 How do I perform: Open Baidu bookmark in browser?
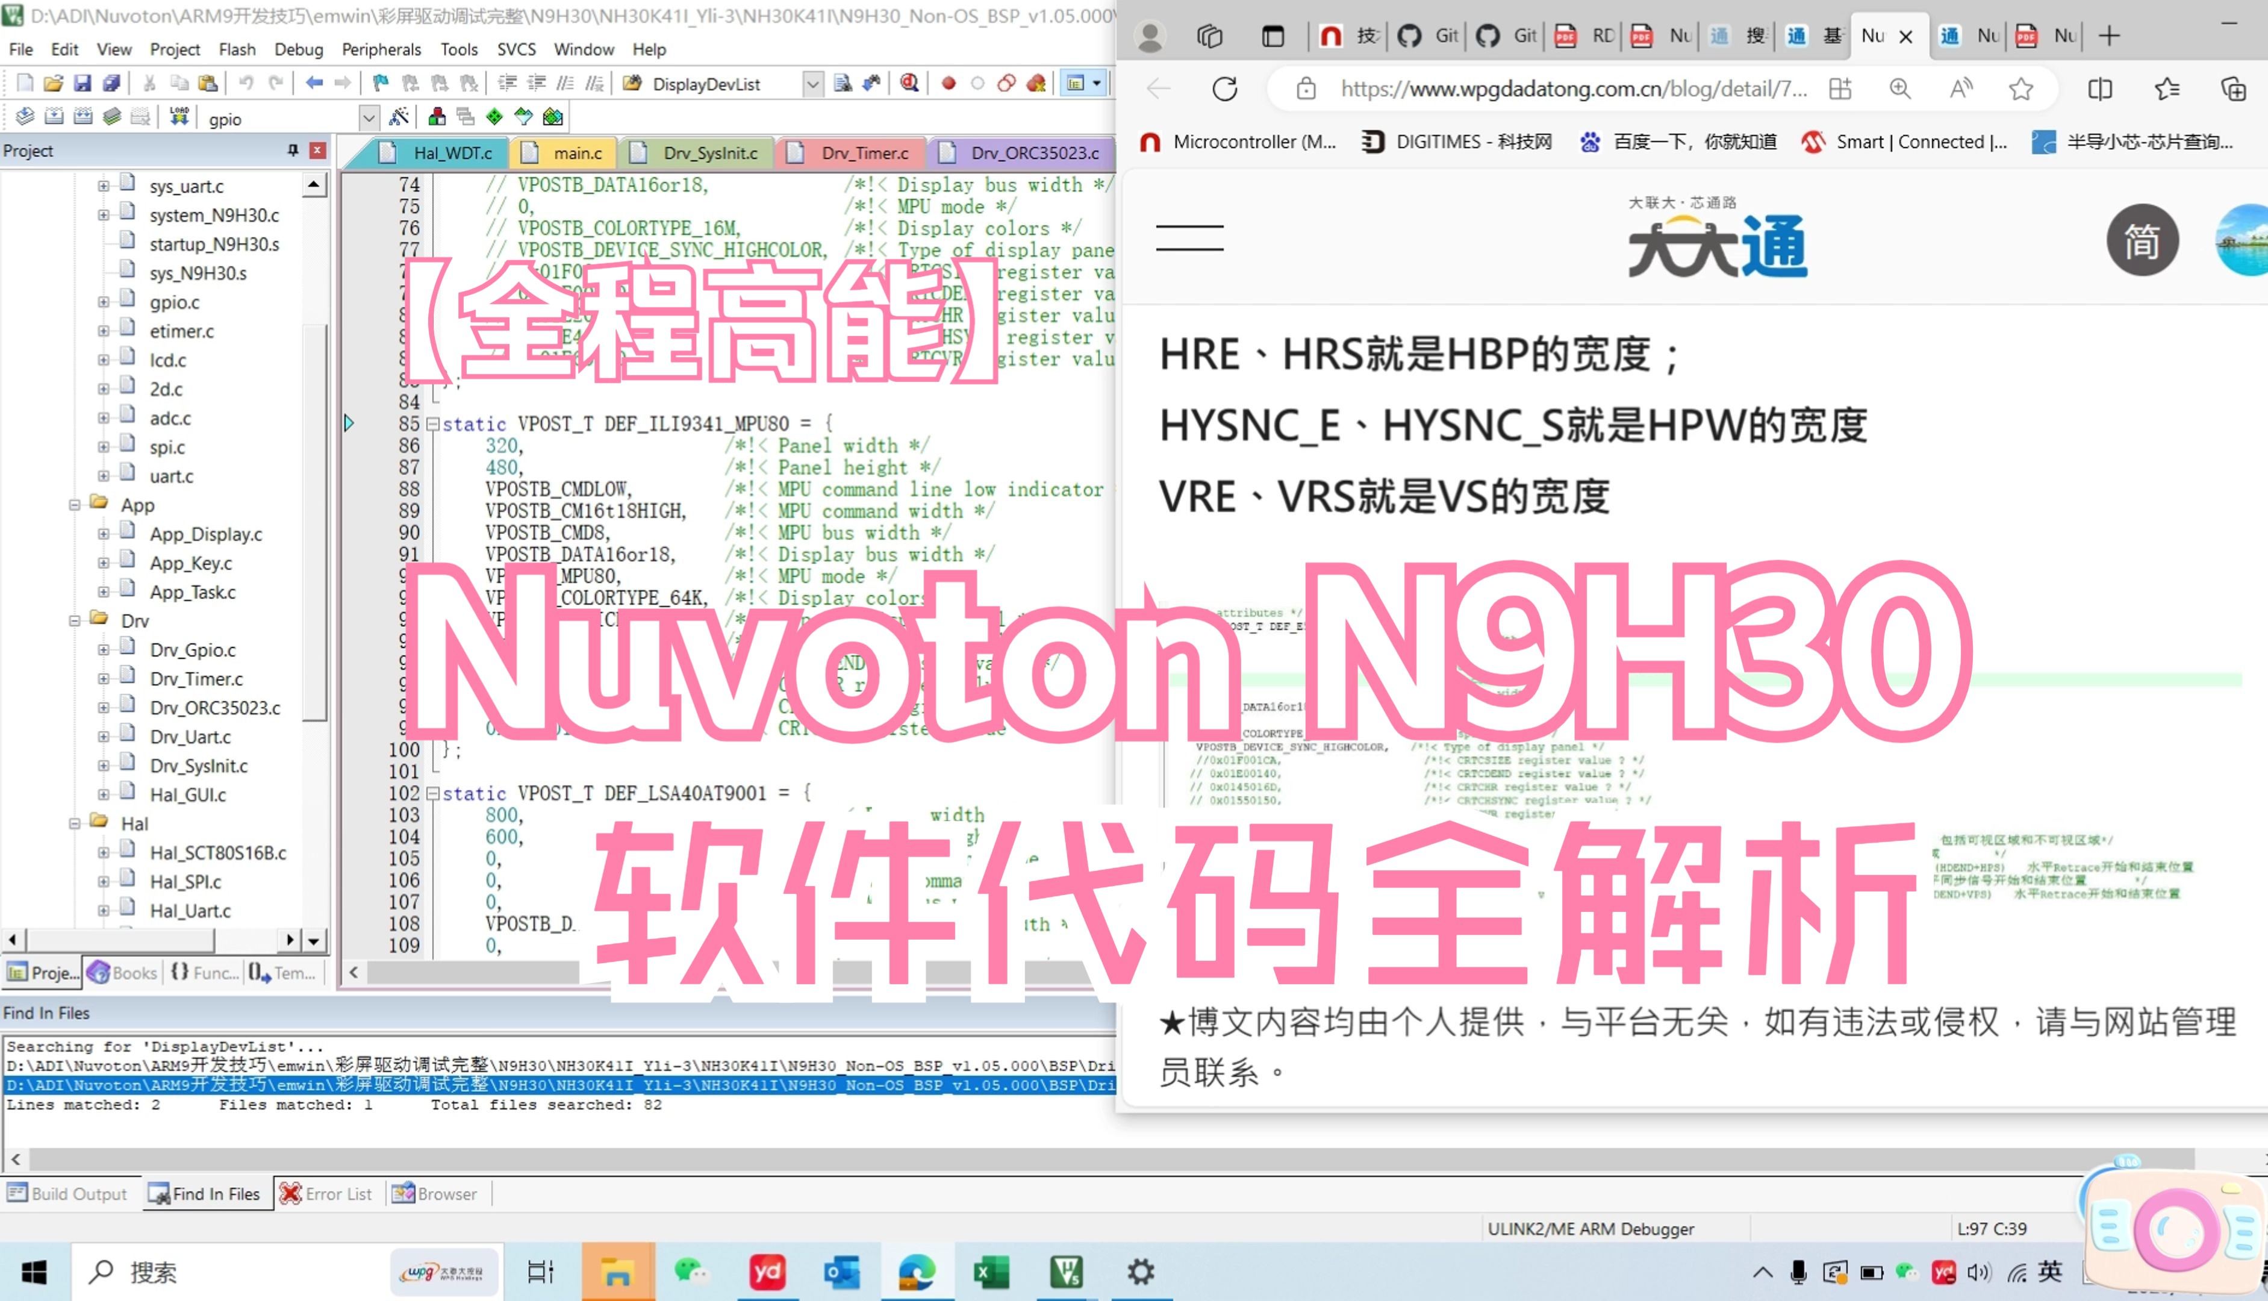click(x=1678, y=141)
